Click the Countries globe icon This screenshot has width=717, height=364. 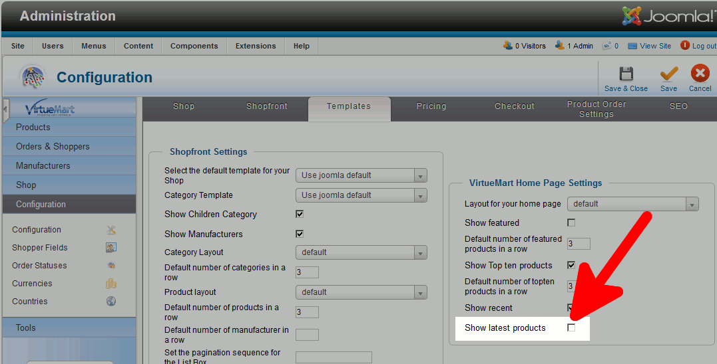click(111, 302)
